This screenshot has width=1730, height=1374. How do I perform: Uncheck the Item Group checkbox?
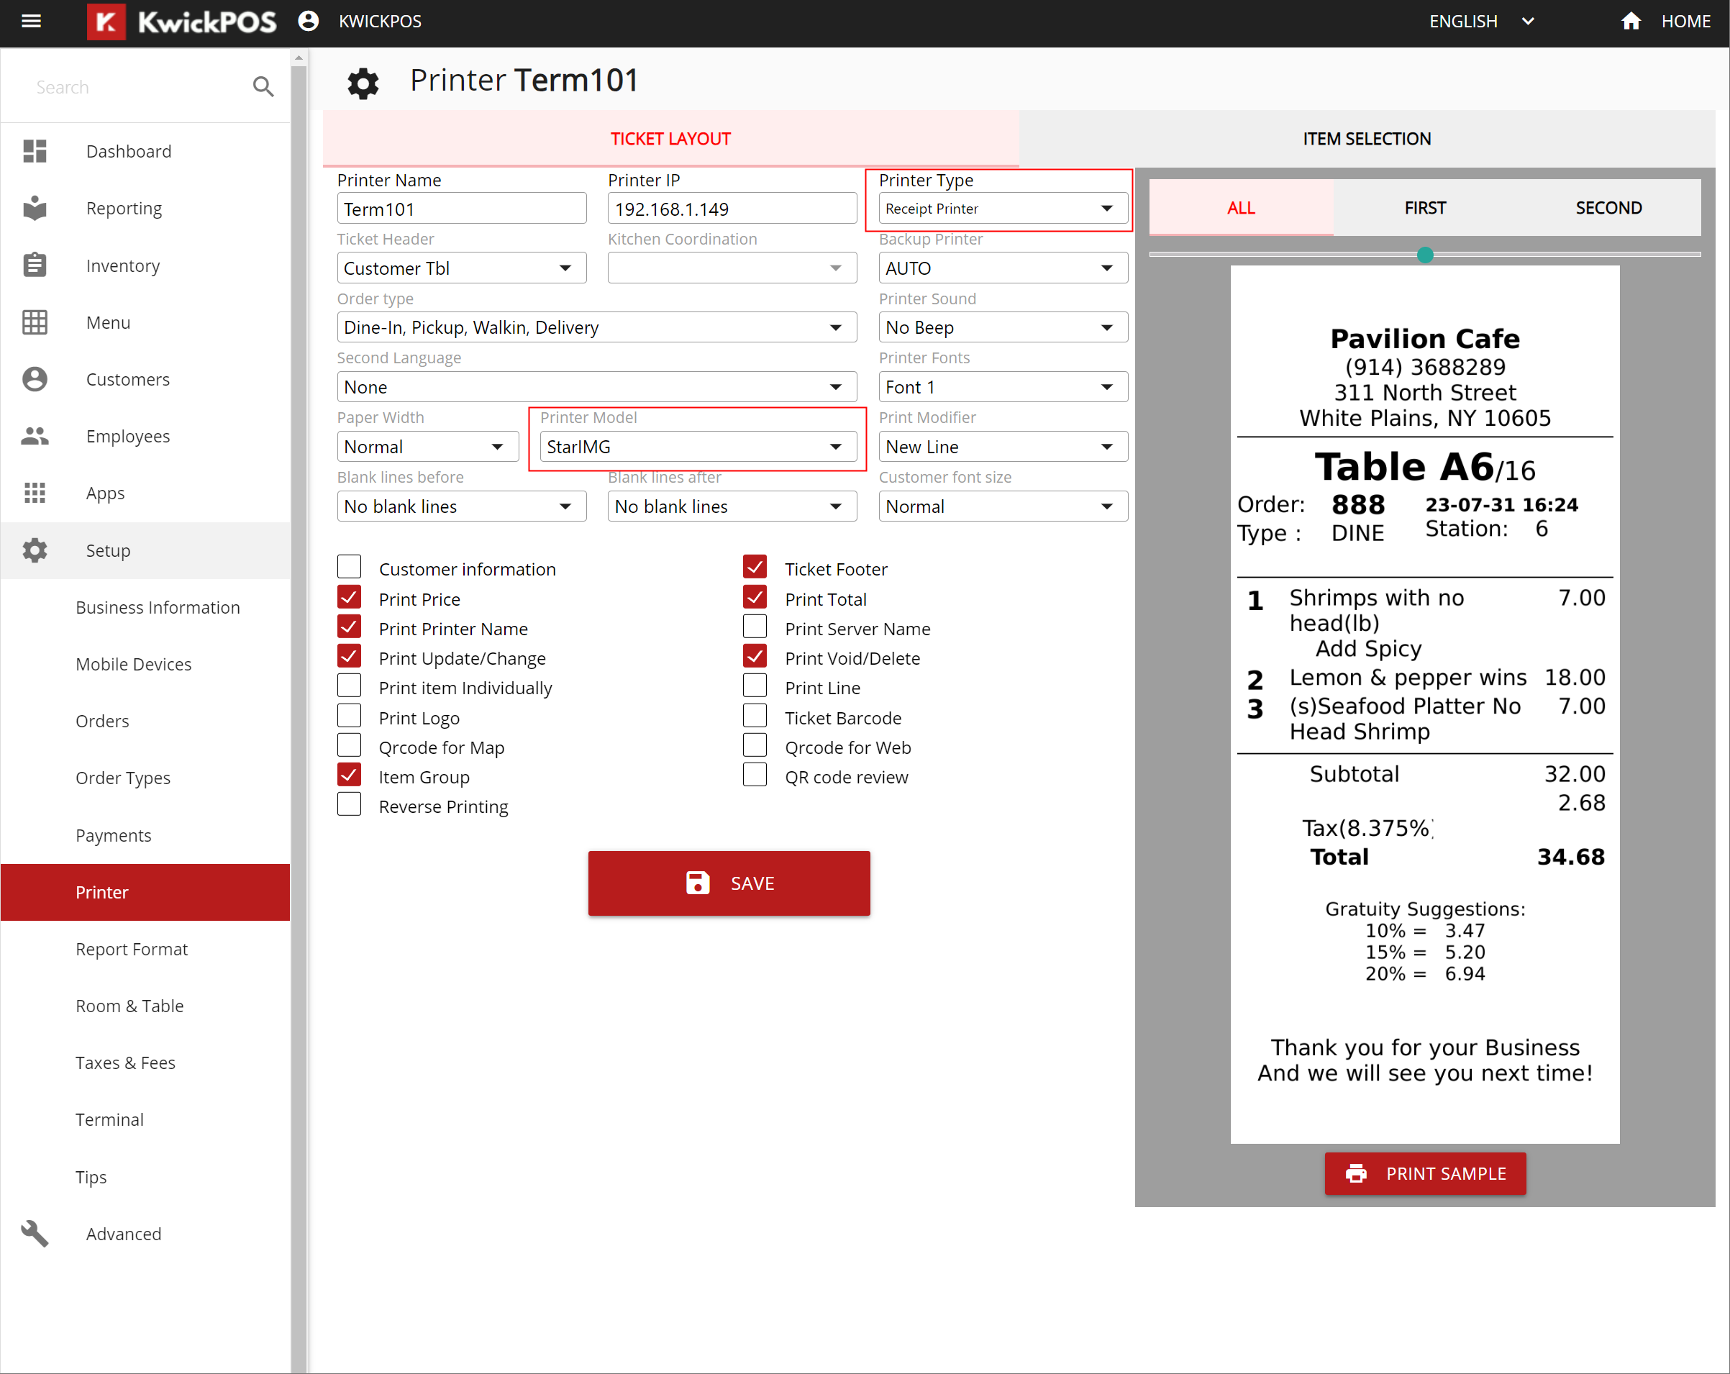(349, 775)
